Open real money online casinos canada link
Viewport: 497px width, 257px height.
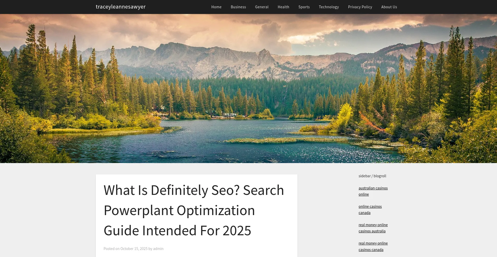[x=373, y=246]
